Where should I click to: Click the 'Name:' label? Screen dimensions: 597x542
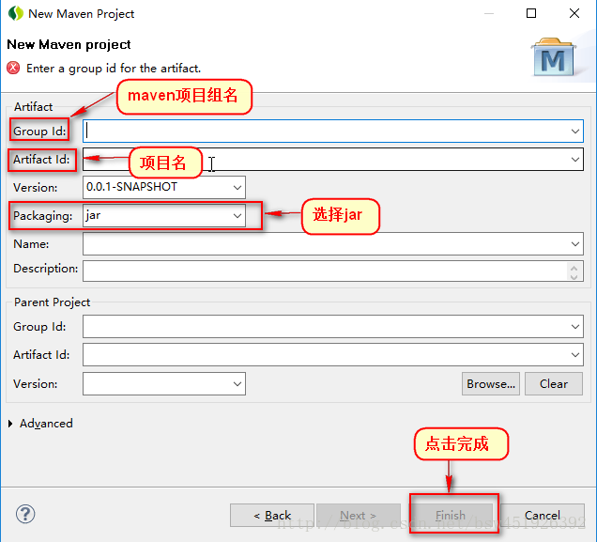pyautogui.click(x=31, y=244)
